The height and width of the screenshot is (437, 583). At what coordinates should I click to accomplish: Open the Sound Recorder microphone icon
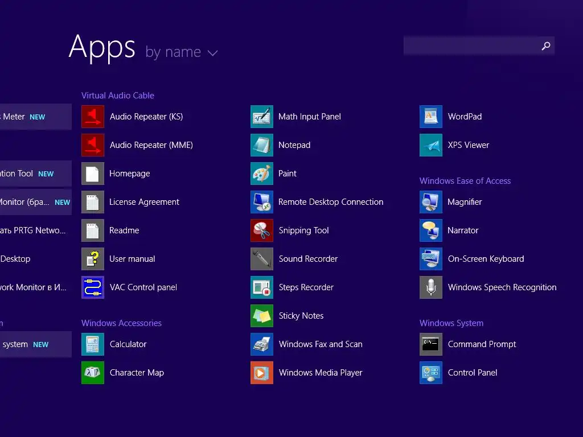click(262, 259)
